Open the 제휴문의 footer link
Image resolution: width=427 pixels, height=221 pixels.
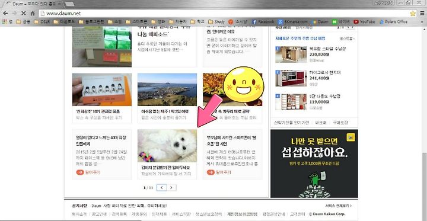(139, 214)
